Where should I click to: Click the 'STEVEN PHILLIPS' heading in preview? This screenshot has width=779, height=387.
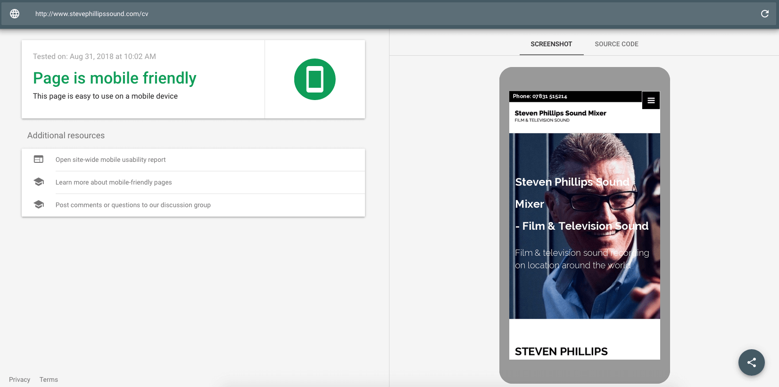pos(561,352)
